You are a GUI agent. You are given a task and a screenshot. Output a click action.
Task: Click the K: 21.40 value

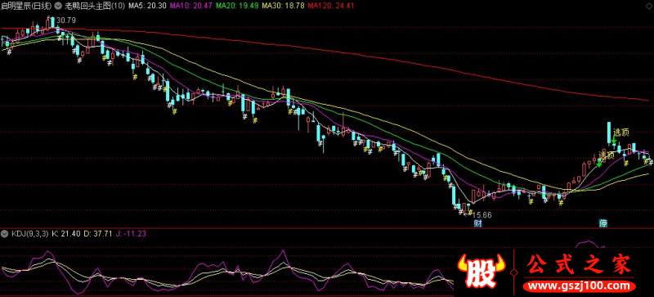[x=66, y=234]
